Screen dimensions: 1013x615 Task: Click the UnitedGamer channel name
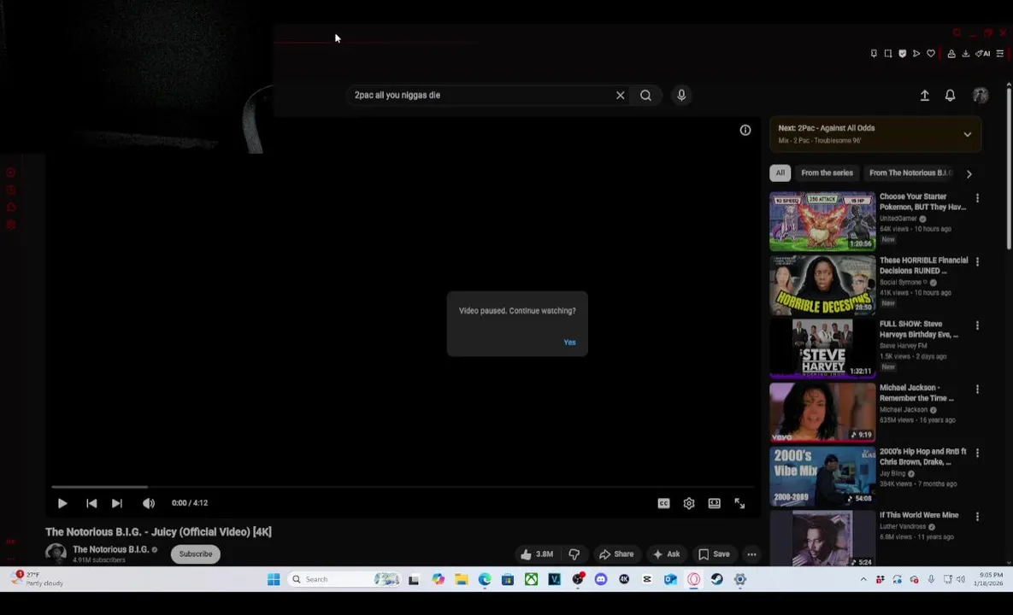click(898, 219)
